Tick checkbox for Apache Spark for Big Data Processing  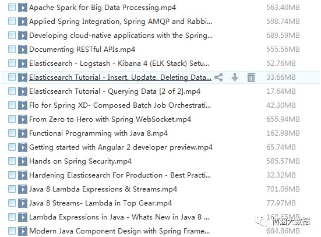point(12,8)
